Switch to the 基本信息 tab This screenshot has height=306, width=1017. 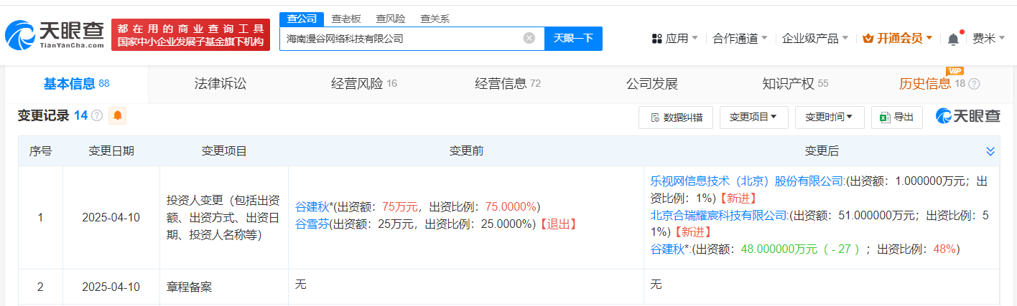tap(77, 84)
